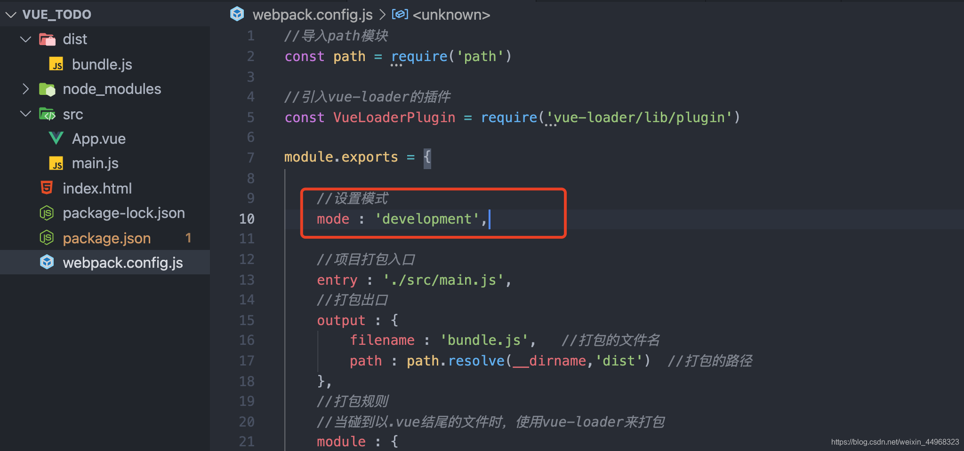This screenshot has width=964, height=451.
Task: Click the mode property on line 10
Action: (333, 219)
